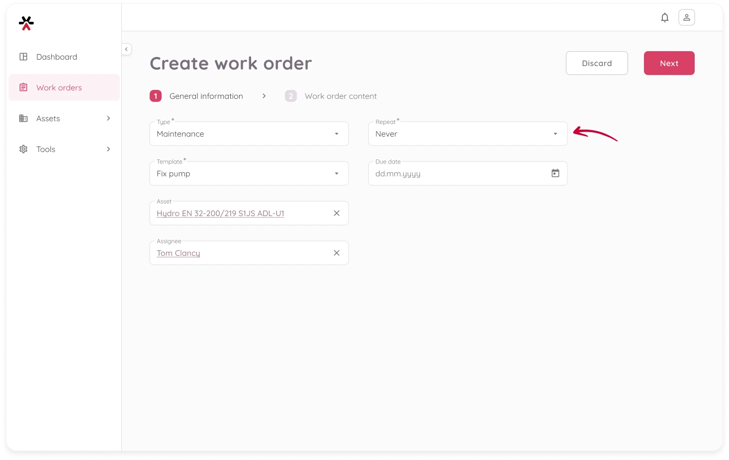Image resolution: width=729 pixels, height=460 pixels.
Task: Click the Discard button
Action: [596, 63]
